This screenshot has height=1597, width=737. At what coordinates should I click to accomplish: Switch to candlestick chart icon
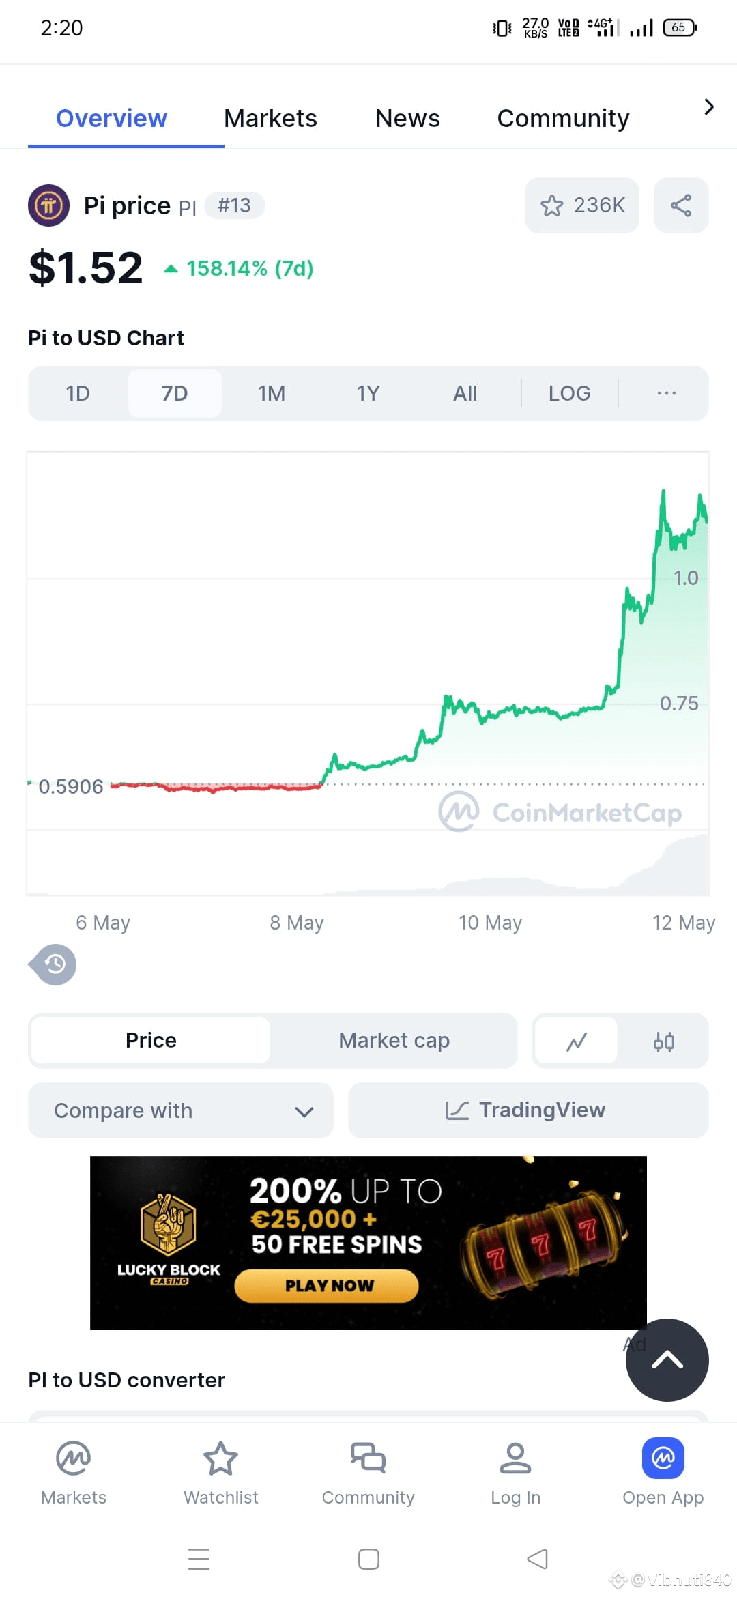663,1041
